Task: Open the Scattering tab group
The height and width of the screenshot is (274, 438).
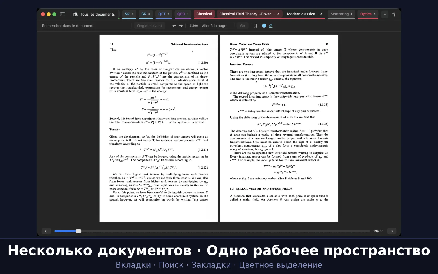Action: (341, 14)
